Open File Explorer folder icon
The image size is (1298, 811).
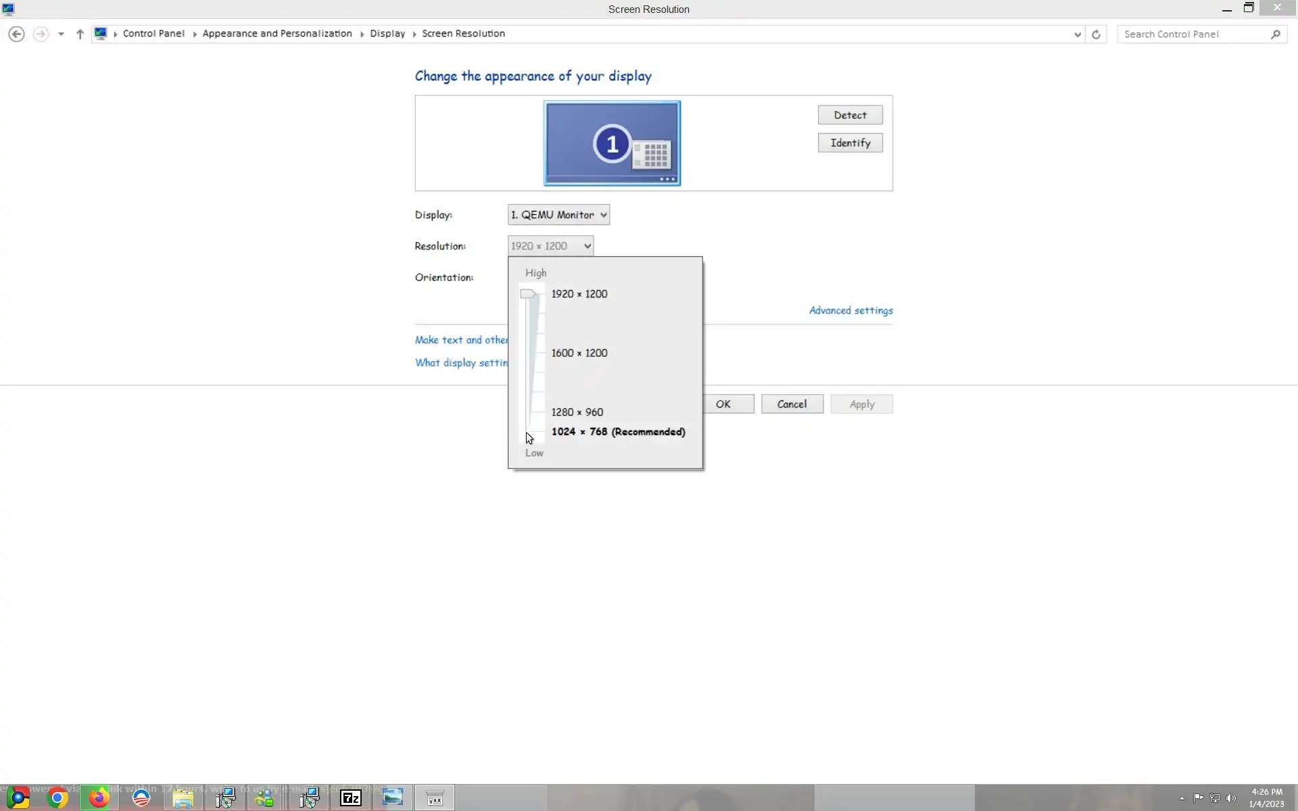coord(183,797)
